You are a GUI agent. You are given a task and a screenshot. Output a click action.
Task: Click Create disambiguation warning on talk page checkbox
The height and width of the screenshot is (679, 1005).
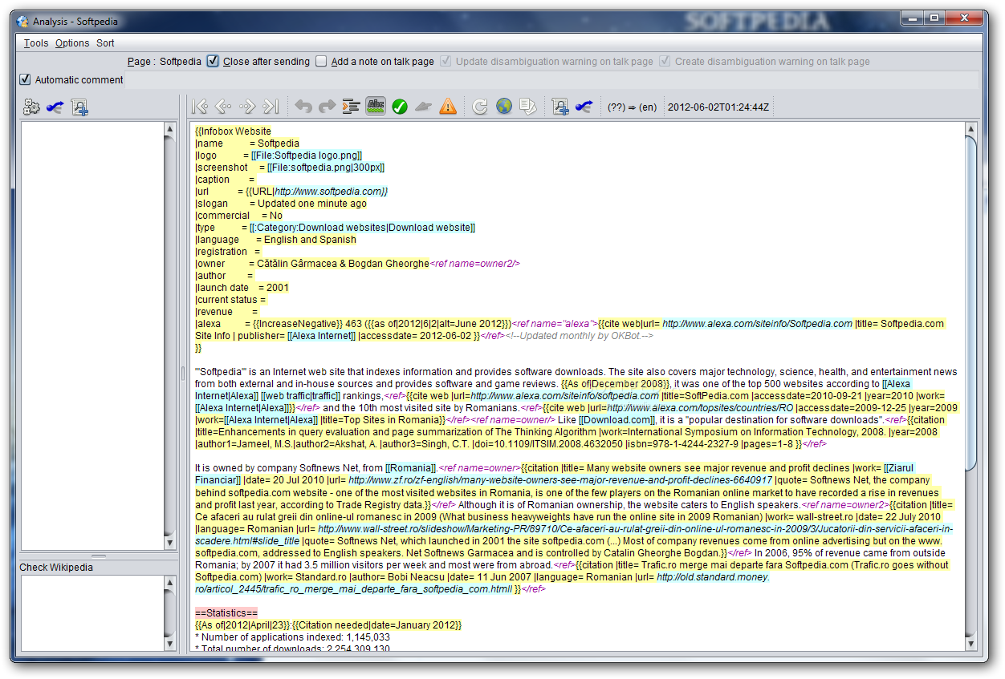tap(665, 61)
